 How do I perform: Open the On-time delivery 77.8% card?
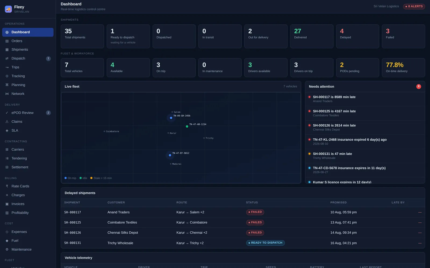(403, 68)
